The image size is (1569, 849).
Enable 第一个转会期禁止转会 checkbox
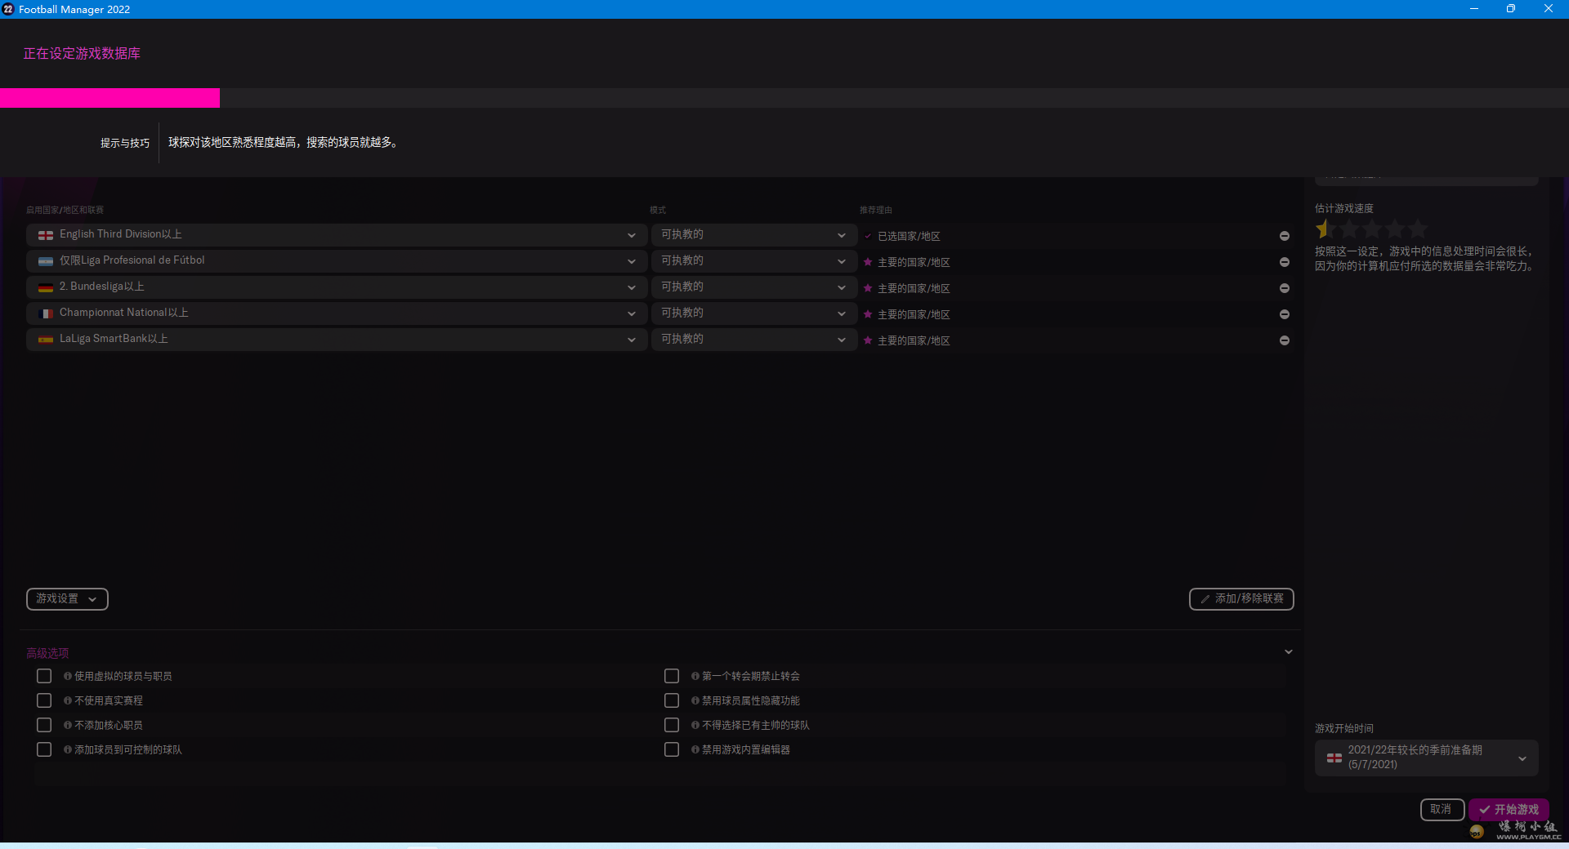point(672,676)
